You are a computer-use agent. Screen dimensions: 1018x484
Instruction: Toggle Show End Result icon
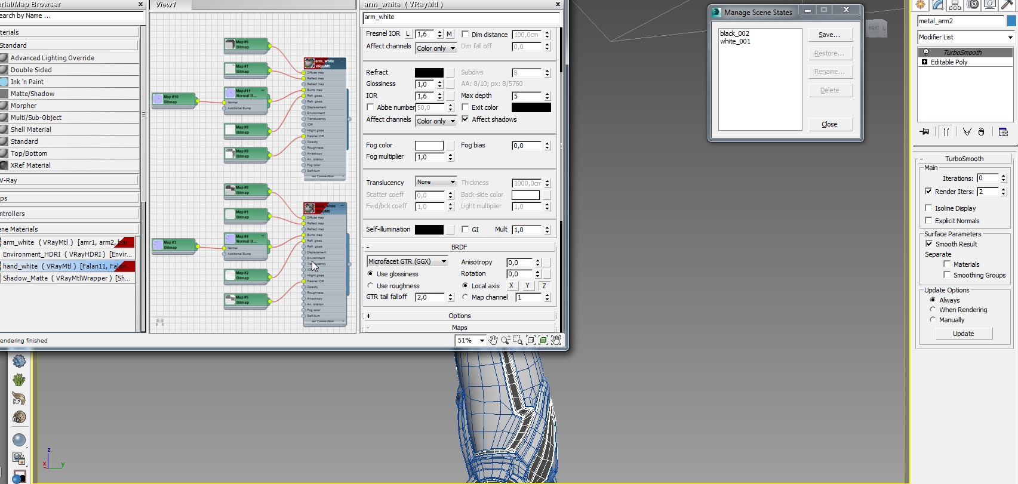(x=946, y=132)
